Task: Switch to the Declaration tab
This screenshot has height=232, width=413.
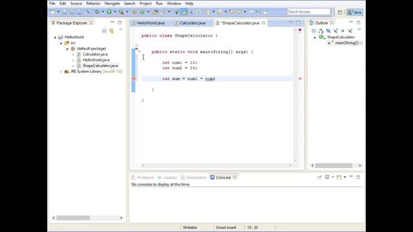Action: [194, 178]
